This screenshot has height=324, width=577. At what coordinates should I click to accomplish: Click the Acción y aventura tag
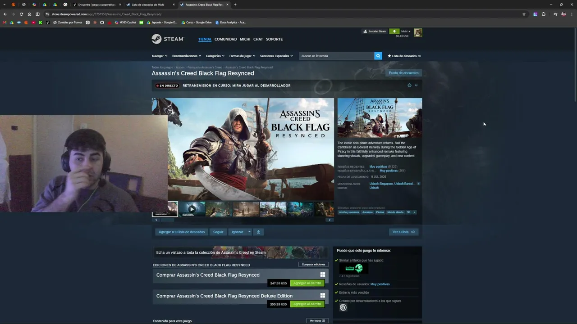[x=349, y=212]
